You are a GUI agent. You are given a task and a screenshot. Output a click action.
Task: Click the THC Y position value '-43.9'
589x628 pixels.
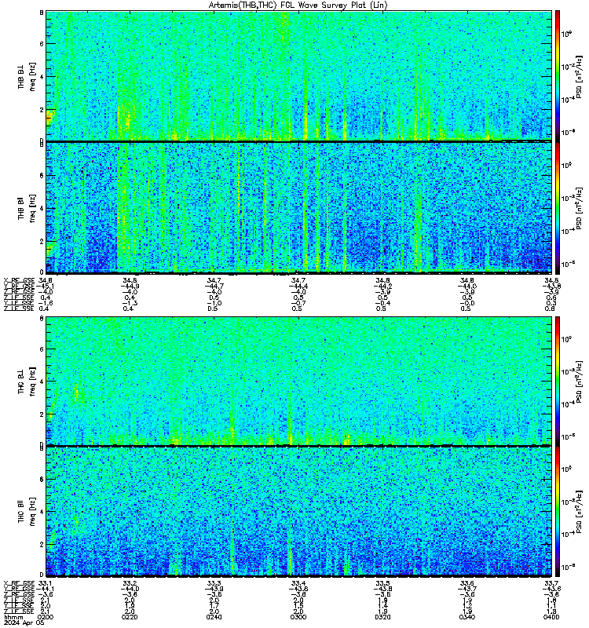click(214, 589)
